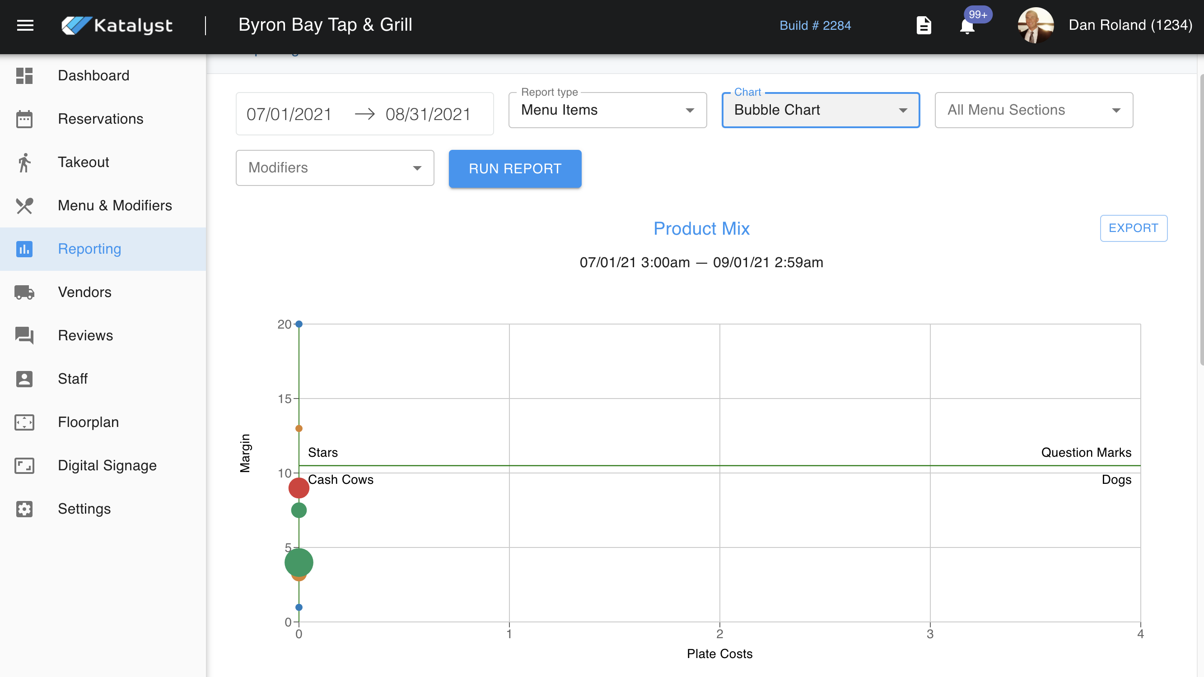
Task: Click the Floorplan icon in sidebar
Action: click(24, 422)
